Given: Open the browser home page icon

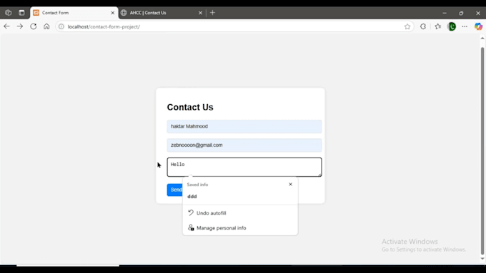Looking at the screenshot, I should (x=46, y=26).
